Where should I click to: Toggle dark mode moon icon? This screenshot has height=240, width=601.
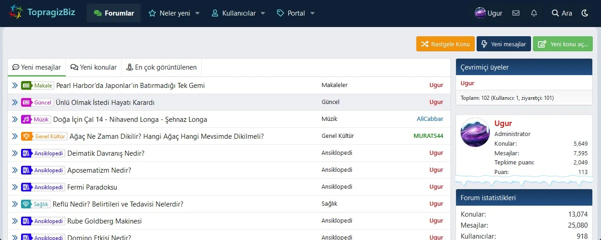point(585,13)
